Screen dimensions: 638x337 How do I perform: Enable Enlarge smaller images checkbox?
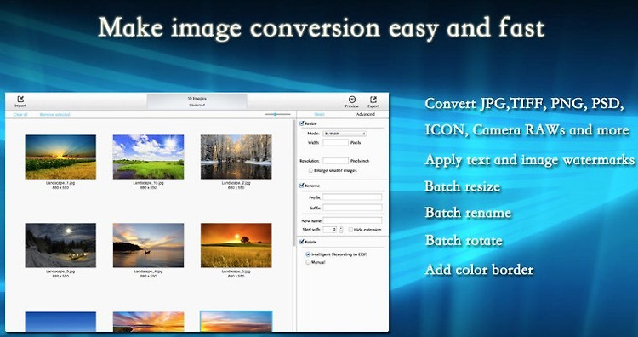point(310,170)
